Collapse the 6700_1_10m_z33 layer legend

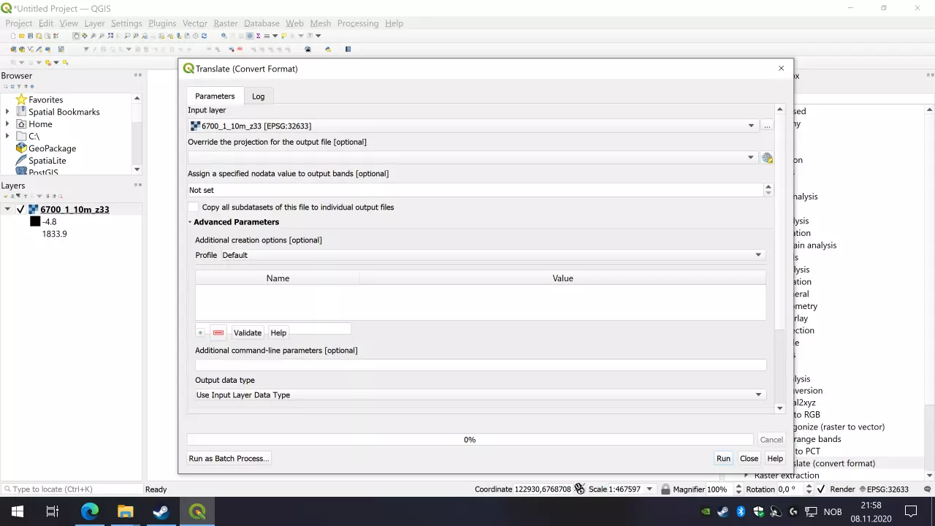[7, 209]
